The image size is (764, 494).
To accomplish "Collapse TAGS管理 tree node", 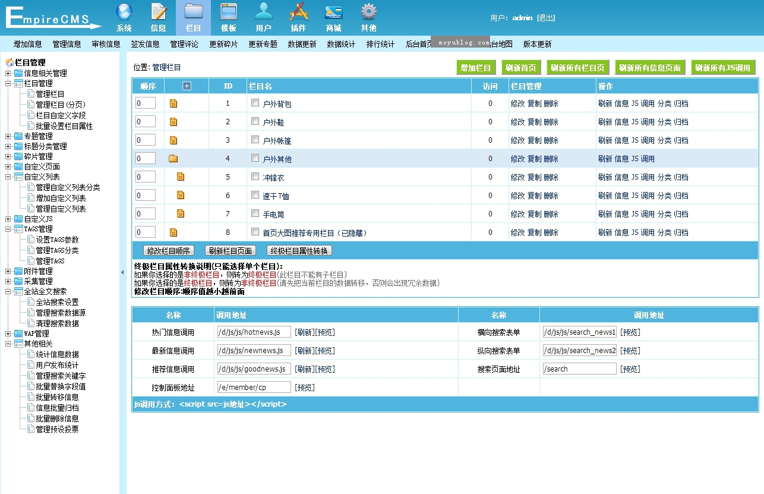I will [8, 229].
